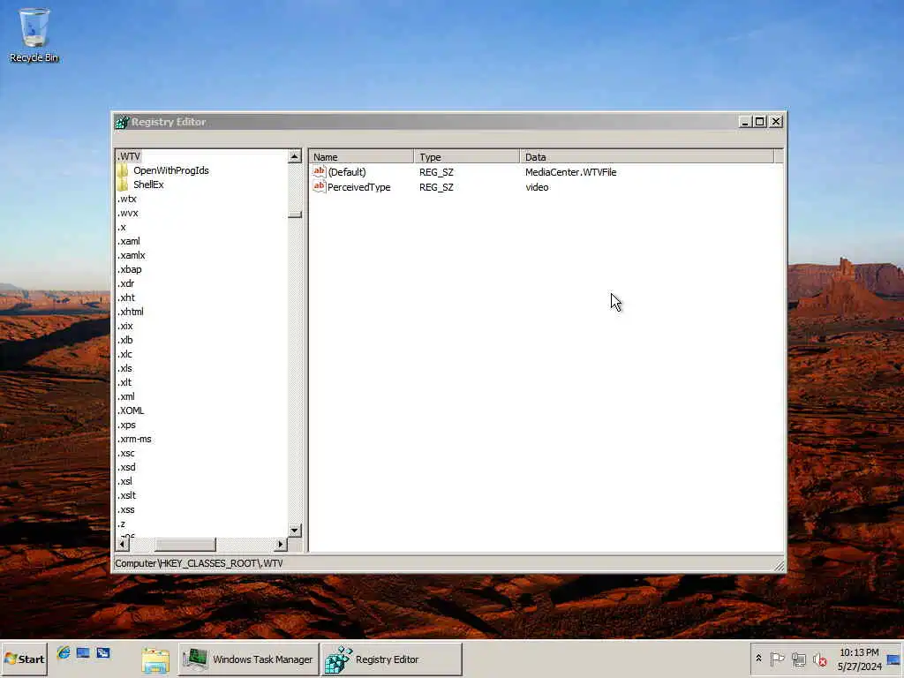Click the vertical scrollbar thumb in tree
The width and height of the screenshot is (904, 678).
[x=295, y=215]
